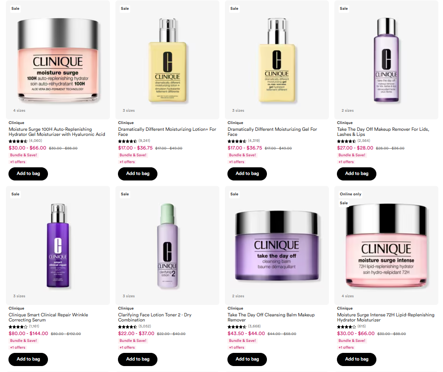Open Dramatically Different Moisturizing Gel image
The image size is (443, 372).
pos(277,59)
